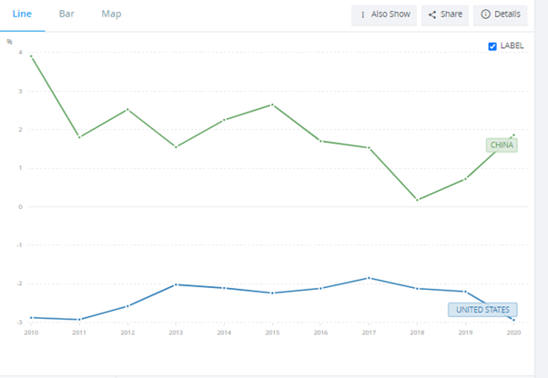This screenshot has width=548, height=378.
Task: Click the CHINA series label
Action: pos(502,145)
